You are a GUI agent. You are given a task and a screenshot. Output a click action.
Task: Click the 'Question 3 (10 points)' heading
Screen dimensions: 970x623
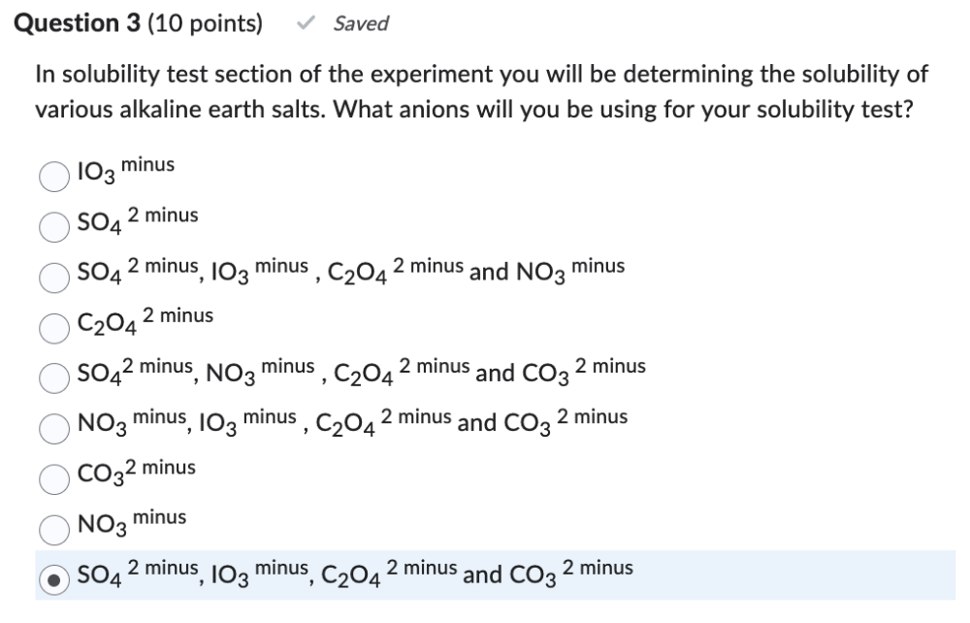click(x=138, y=23)
